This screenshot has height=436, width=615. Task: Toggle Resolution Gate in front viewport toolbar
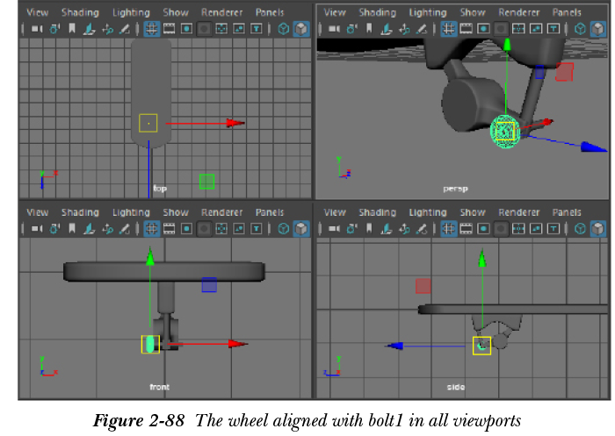[x=186, y=228]
